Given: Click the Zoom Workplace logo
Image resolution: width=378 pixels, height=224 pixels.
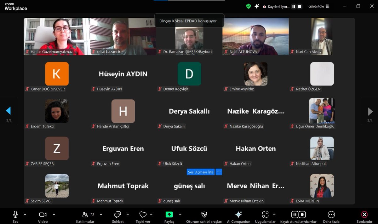Looking at the screenshot, I should (16, 7).
